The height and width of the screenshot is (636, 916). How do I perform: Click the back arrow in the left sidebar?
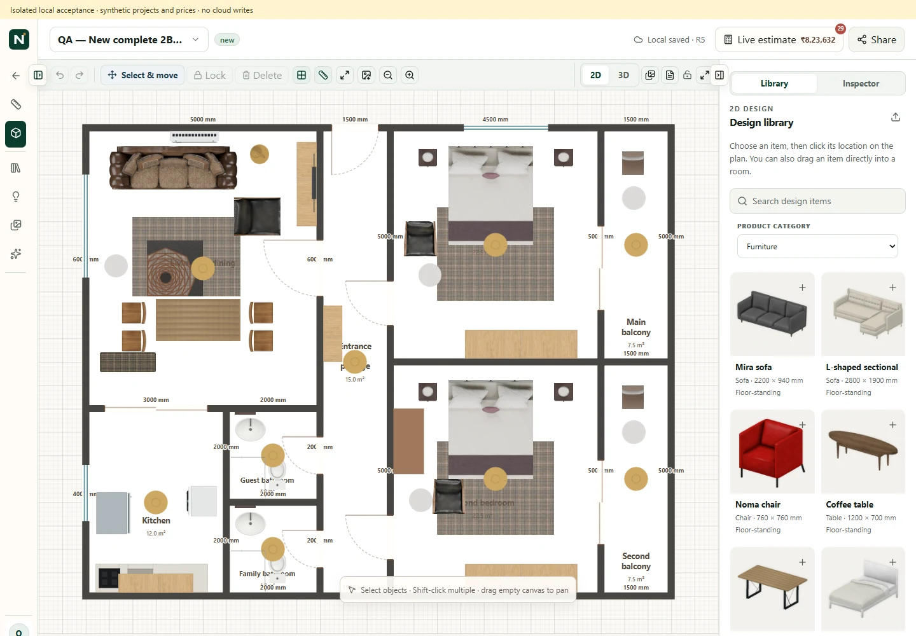click(x=16, y=76)
